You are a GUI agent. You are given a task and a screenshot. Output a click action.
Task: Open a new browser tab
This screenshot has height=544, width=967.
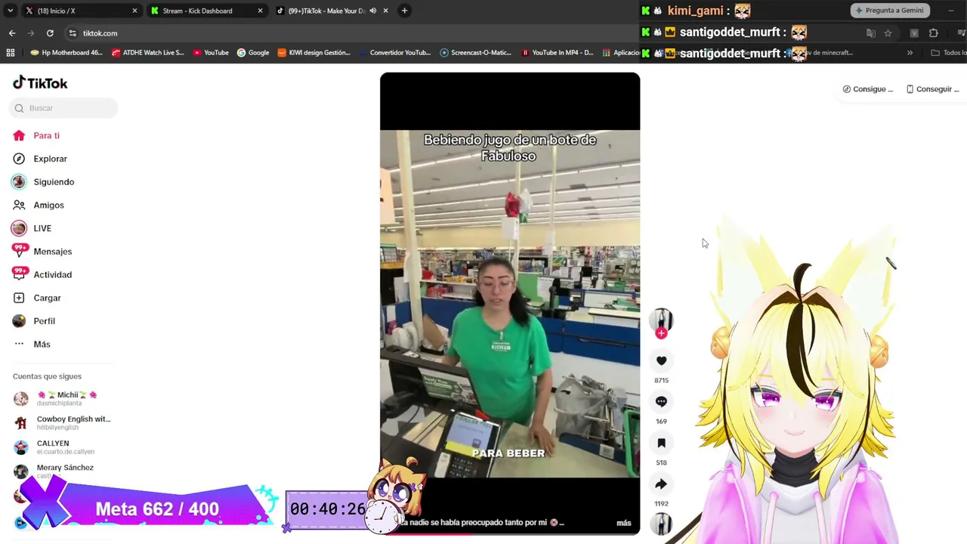[404, 11]
